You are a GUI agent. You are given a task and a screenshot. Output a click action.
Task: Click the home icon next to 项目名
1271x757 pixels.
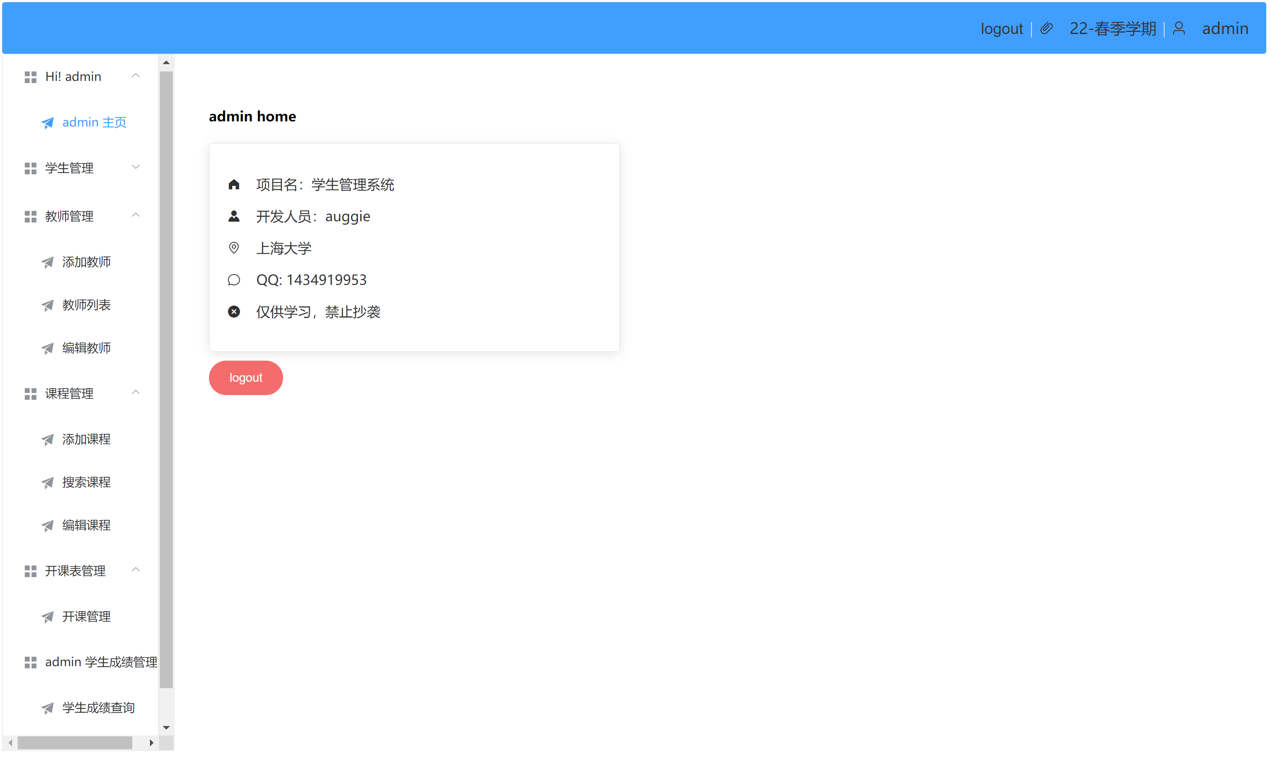point(234,185)
